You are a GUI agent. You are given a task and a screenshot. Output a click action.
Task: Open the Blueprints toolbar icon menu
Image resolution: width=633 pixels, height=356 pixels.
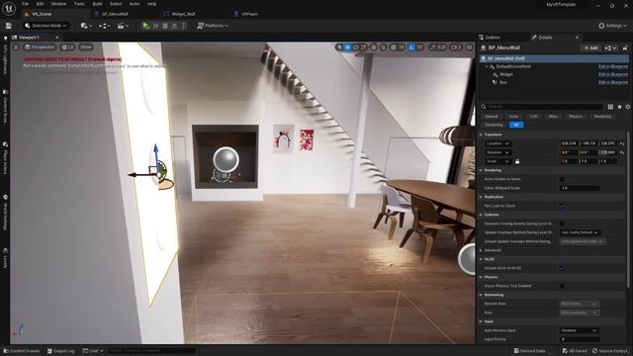pos(104,26)
